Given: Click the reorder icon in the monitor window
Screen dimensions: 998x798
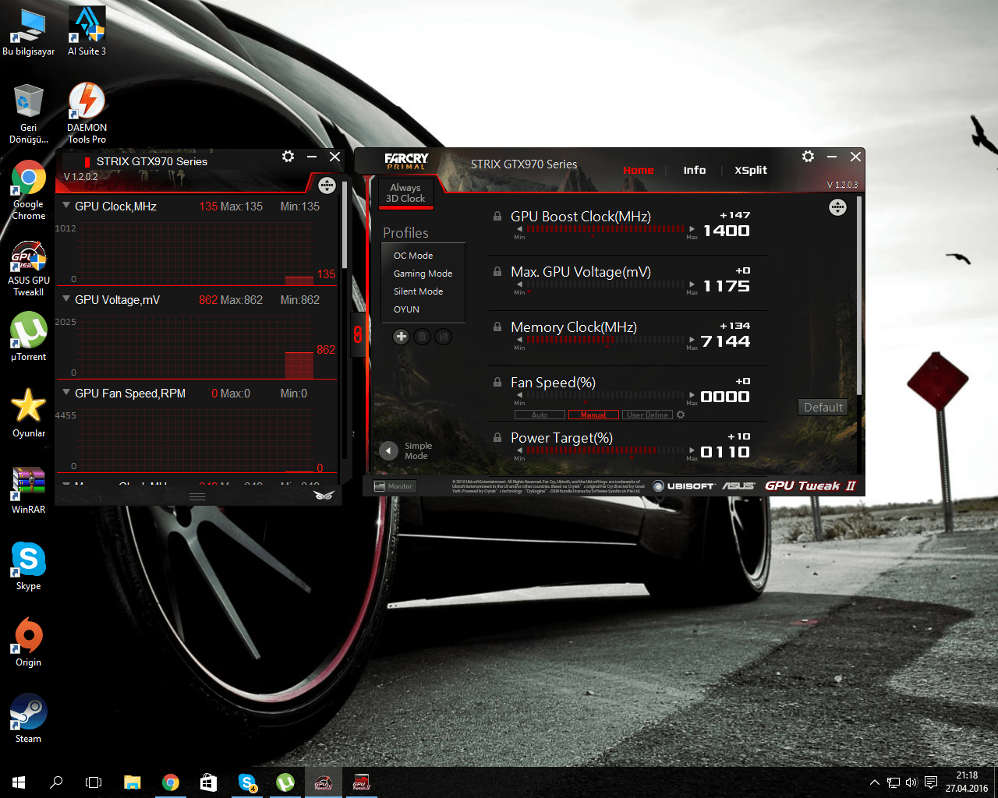Looking at the screenshot, I should [x=327, y=185].
